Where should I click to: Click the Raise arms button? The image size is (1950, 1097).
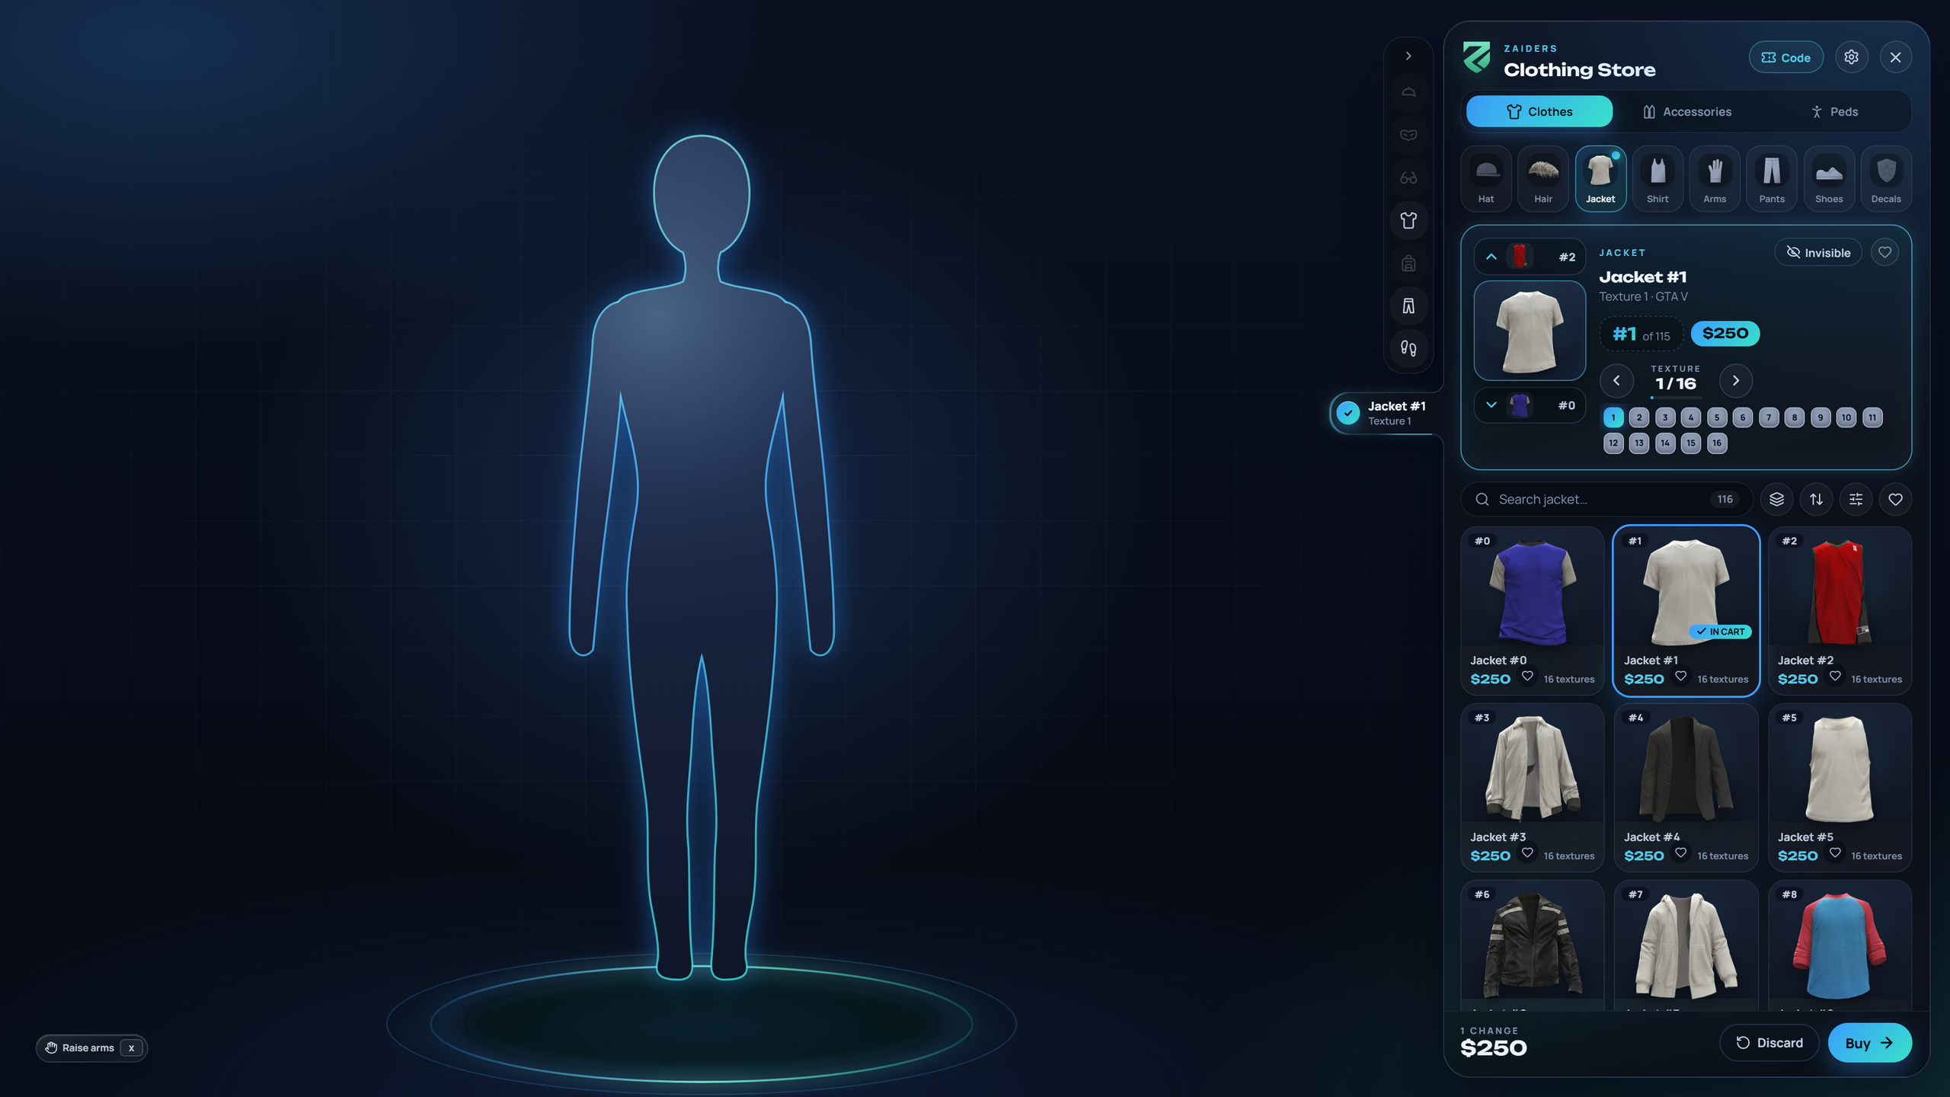91,1048
